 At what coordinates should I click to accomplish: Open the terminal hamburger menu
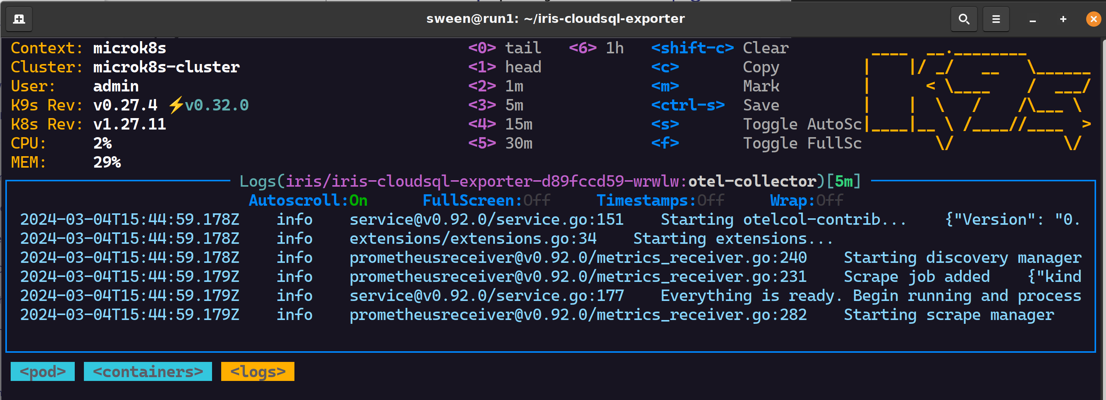[x=996, y=19]
